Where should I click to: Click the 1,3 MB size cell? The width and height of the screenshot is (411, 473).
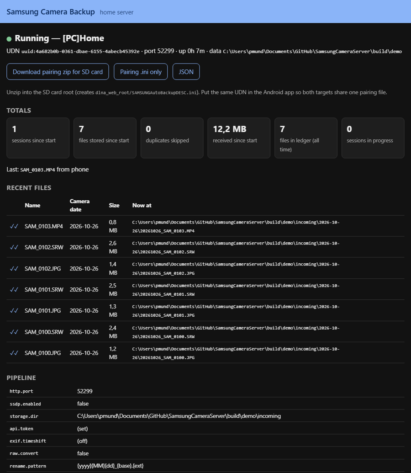coord(113,311)
